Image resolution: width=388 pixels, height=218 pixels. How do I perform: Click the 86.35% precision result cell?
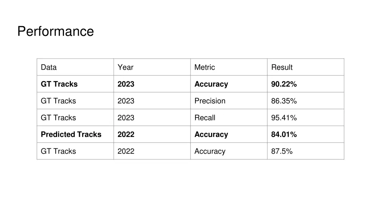[x=306, y=101]
